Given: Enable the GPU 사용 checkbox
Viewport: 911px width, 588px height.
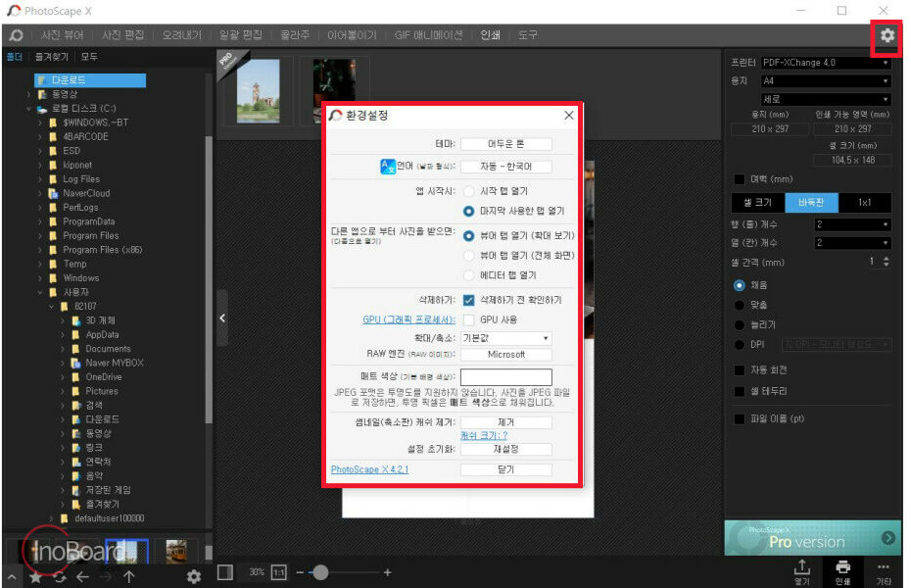Looking at the screenshot, I should point(469,319).
